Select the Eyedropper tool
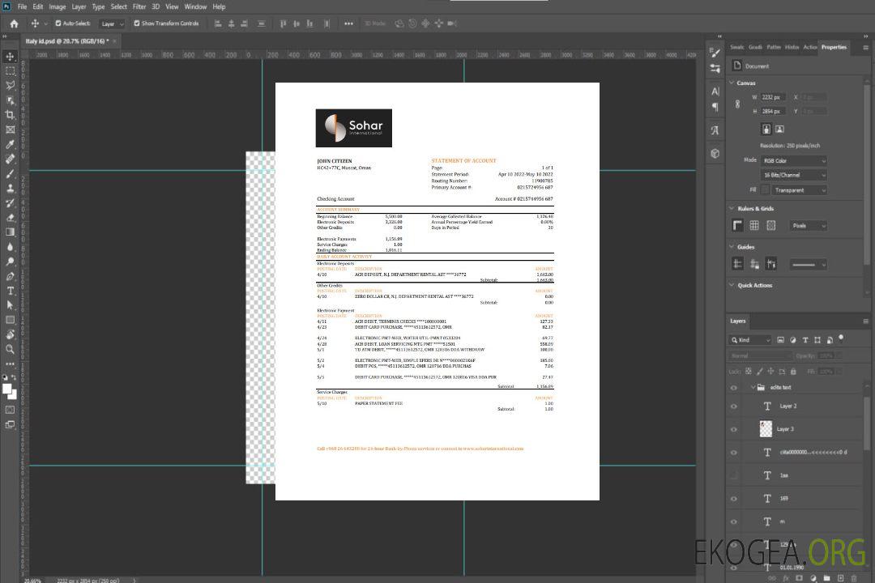Screen dimensions: 875x583 10,144
